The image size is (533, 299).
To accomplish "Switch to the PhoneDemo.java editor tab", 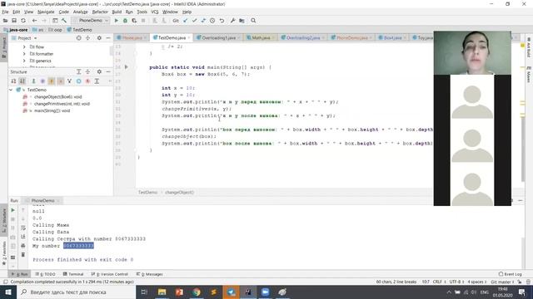I will click(x=351, y=37).
